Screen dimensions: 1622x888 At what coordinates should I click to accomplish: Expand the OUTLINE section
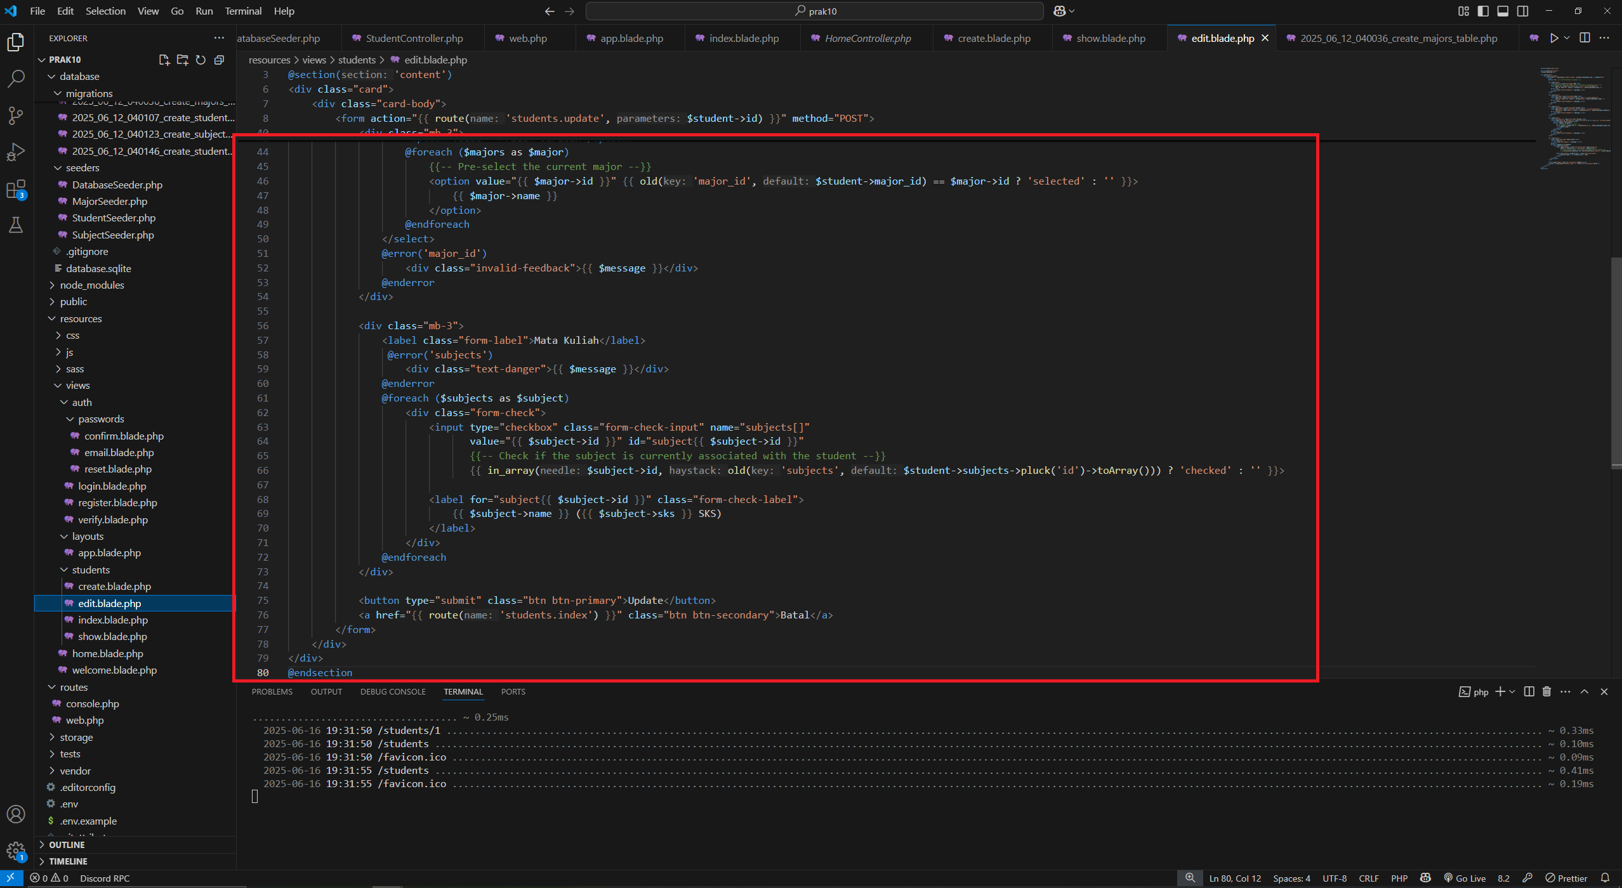coord(68,844)
